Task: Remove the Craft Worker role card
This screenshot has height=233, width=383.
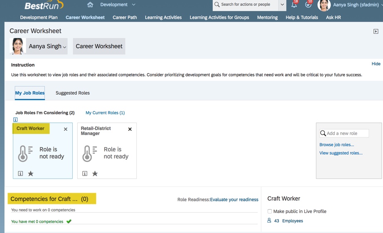Action: coord(66,129)
